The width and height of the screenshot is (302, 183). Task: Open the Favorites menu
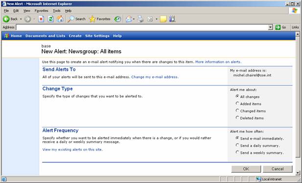click(x=42, y=11)
